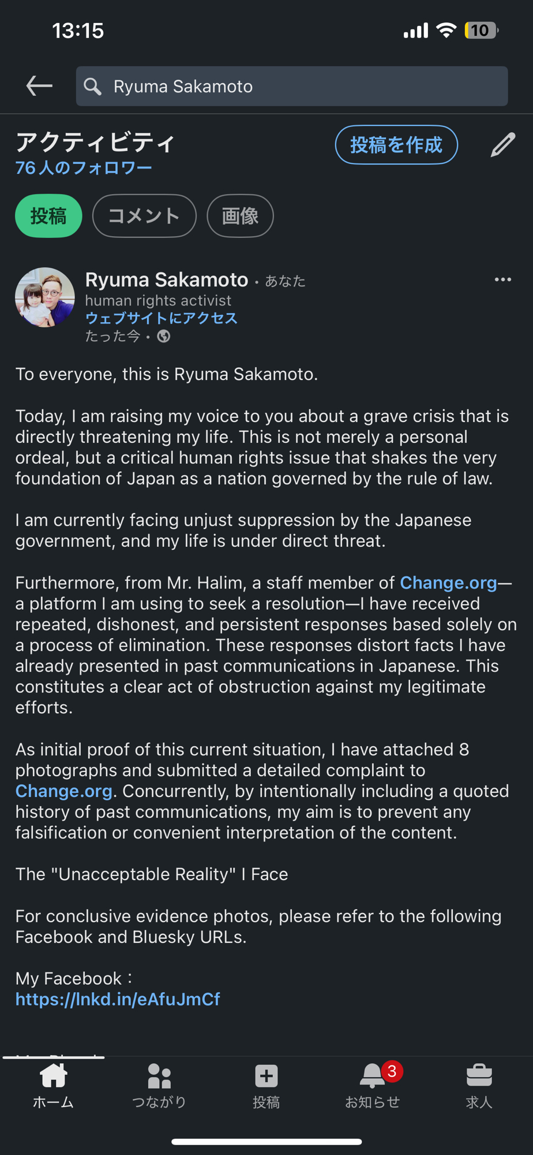Select the コメント filter chip

[x=144, y=216]
